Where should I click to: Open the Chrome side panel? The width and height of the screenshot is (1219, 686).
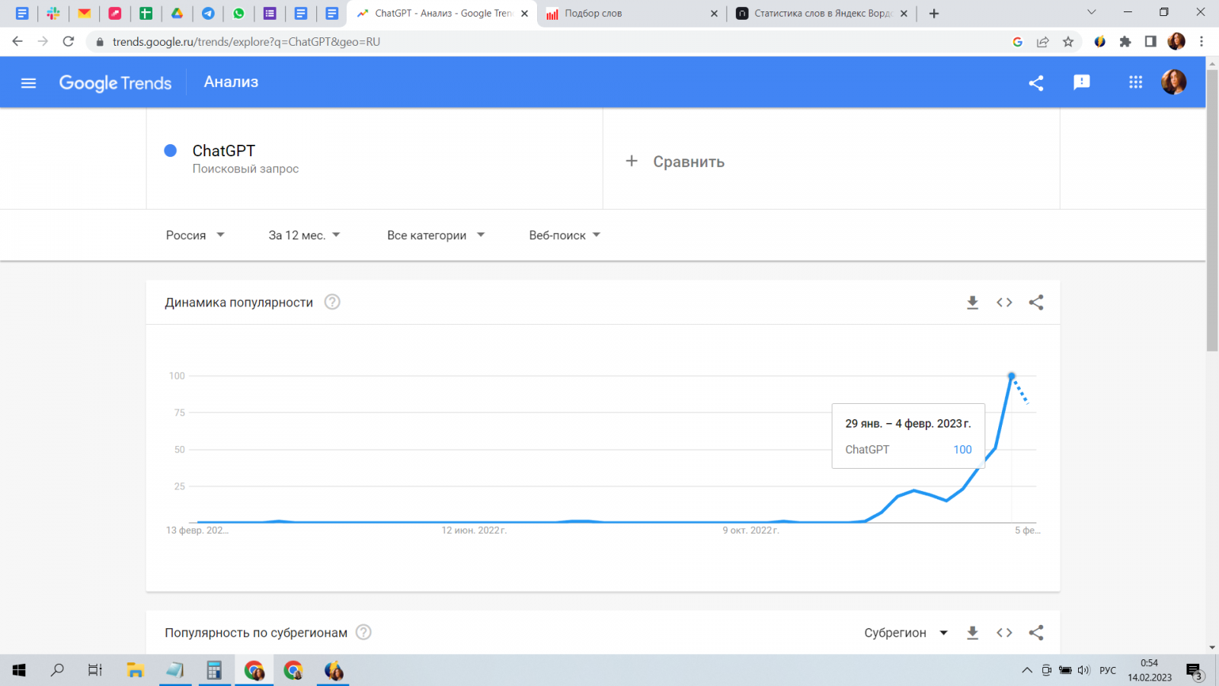point(1150,42)
